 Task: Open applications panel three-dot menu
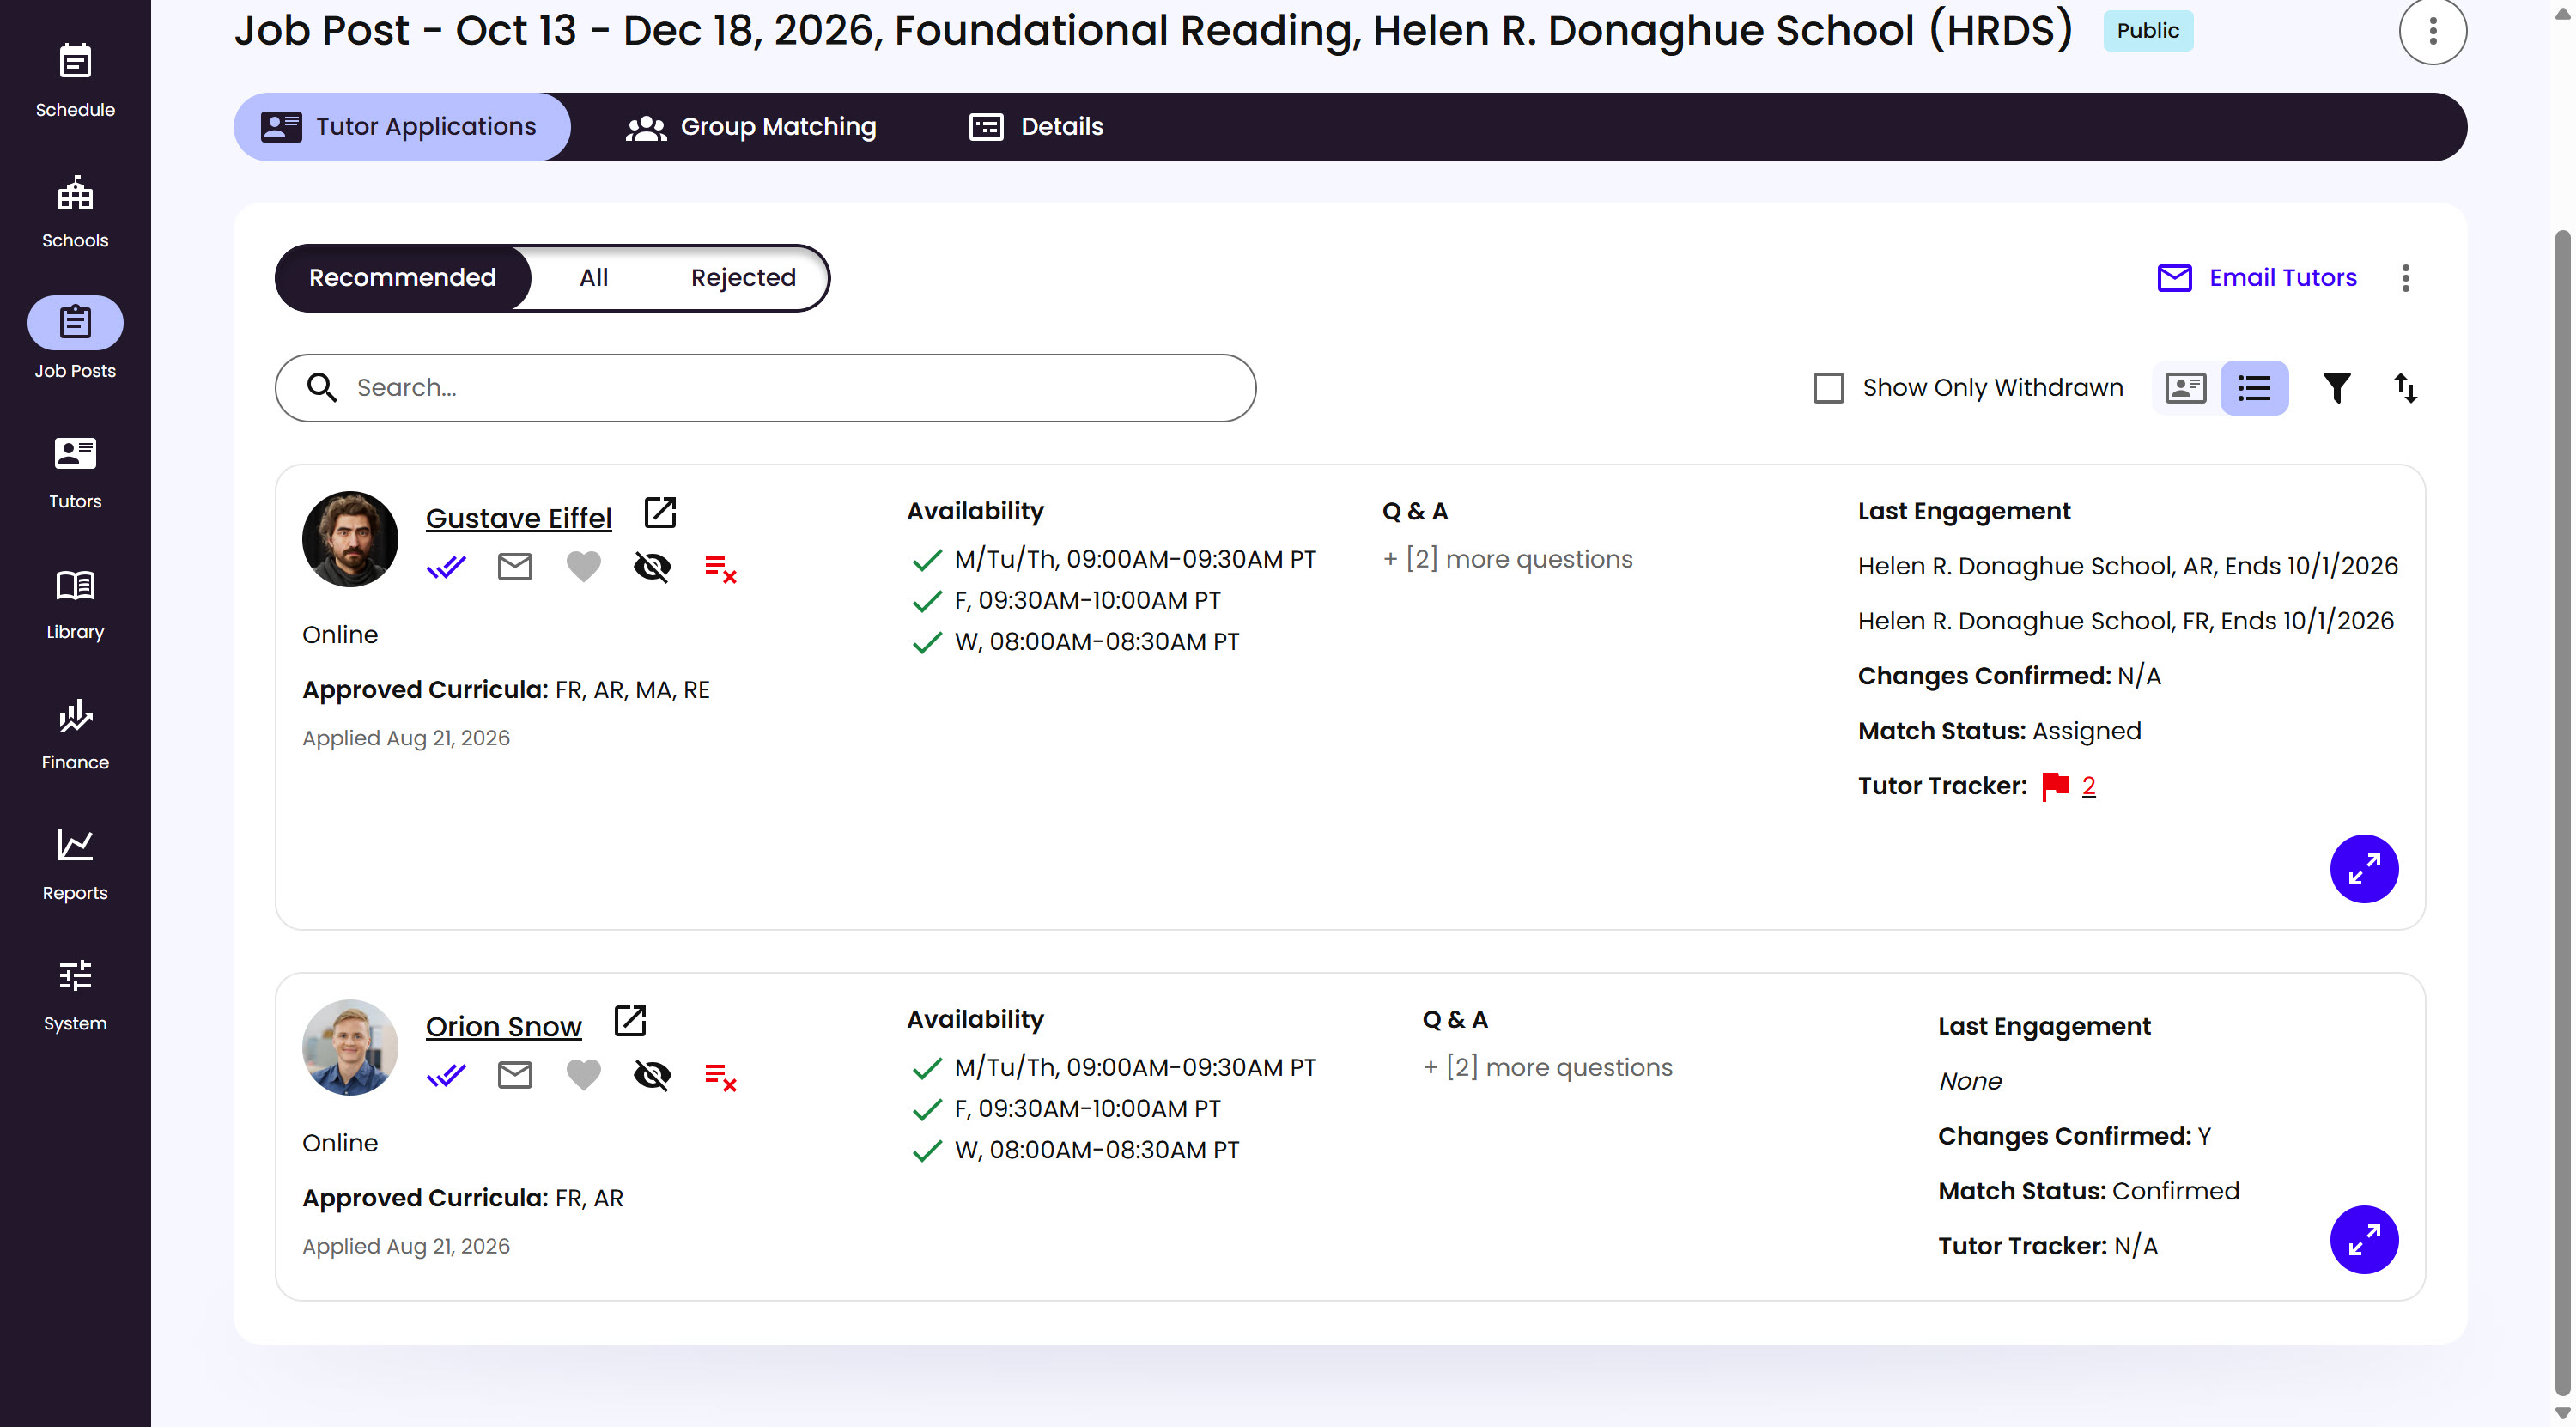(2406, 278)
